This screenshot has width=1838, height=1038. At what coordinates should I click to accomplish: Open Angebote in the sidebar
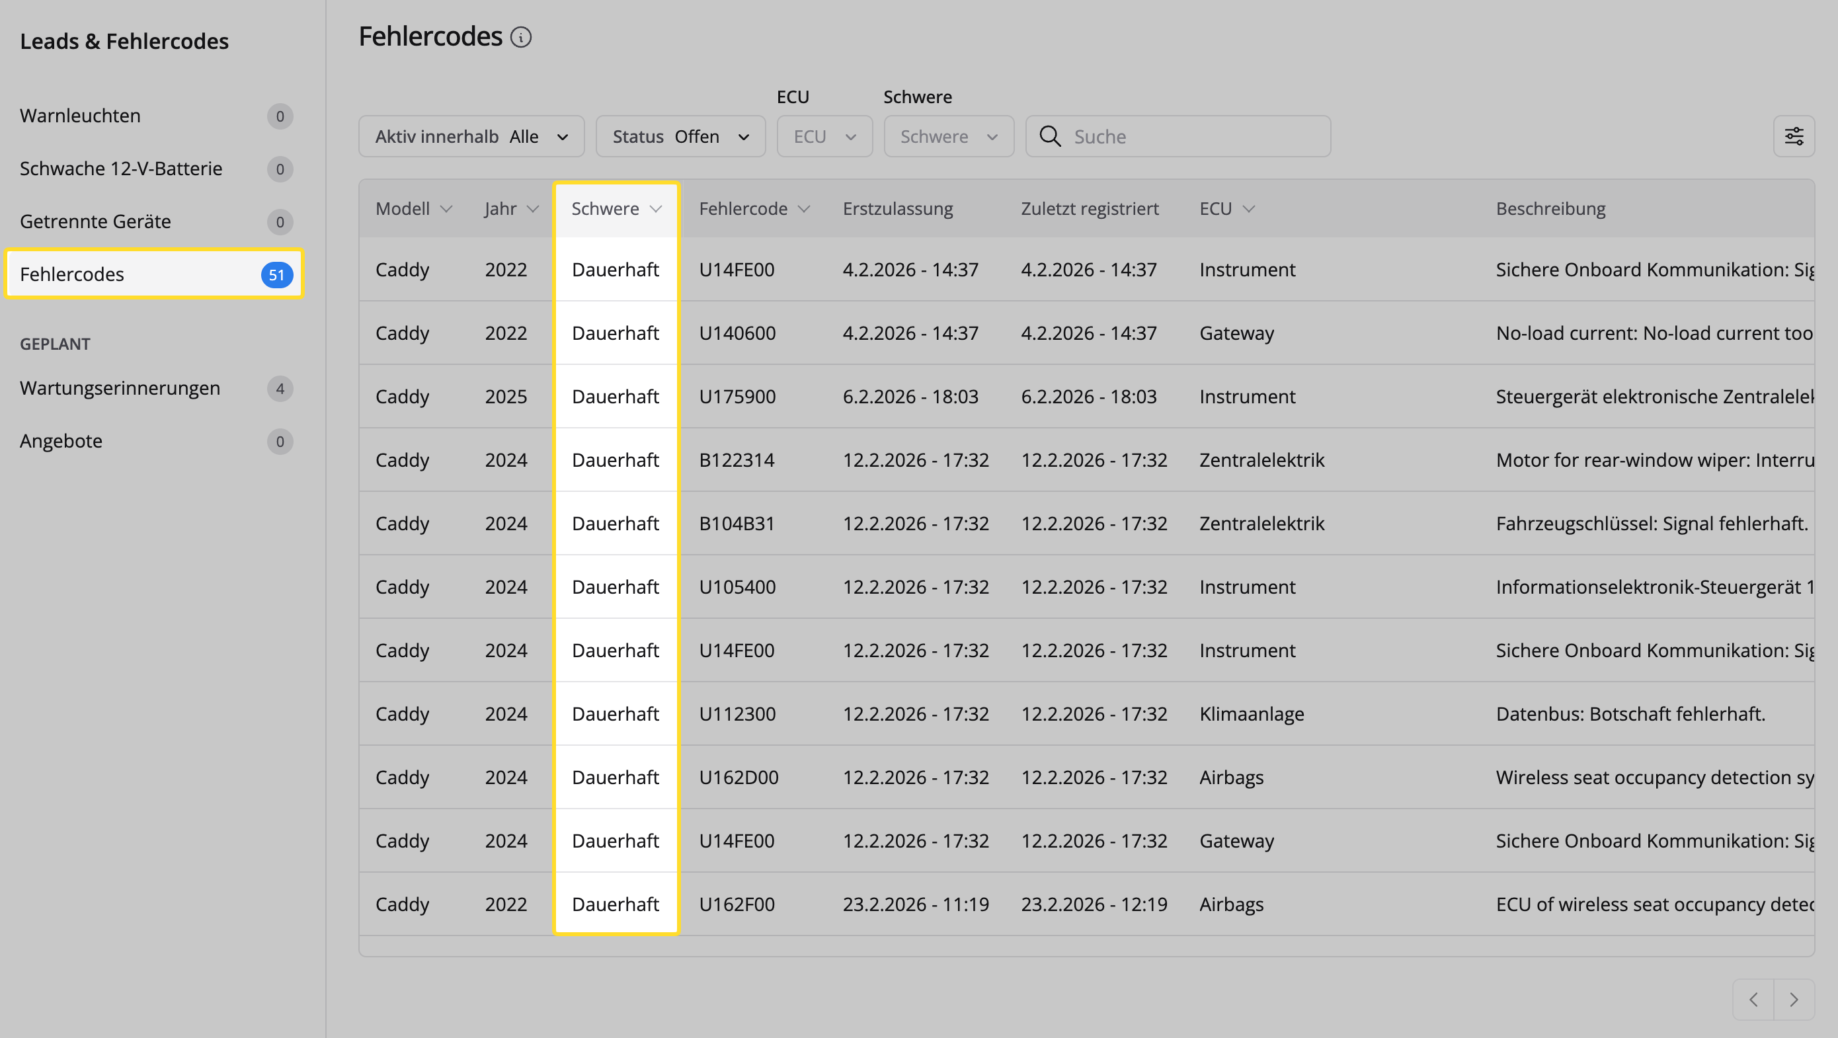[154, 441]
